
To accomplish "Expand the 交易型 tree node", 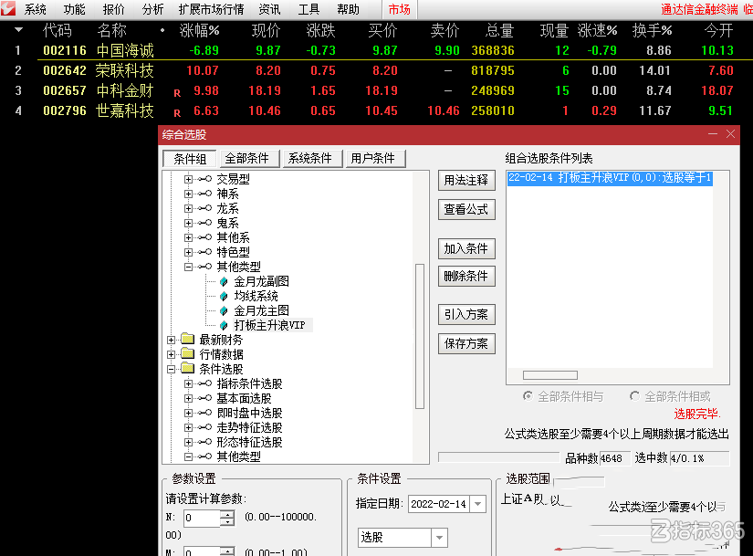I will pyautogui.click(x=188, y=179).
